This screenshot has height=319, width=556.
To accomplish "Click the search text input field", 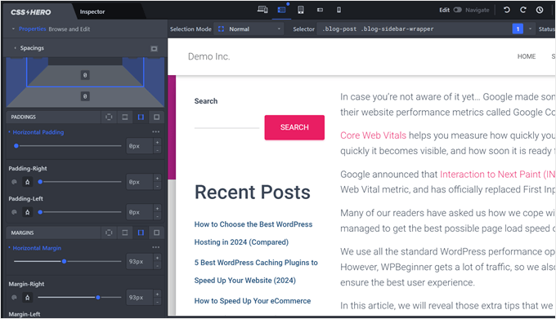I will point(226,123).
